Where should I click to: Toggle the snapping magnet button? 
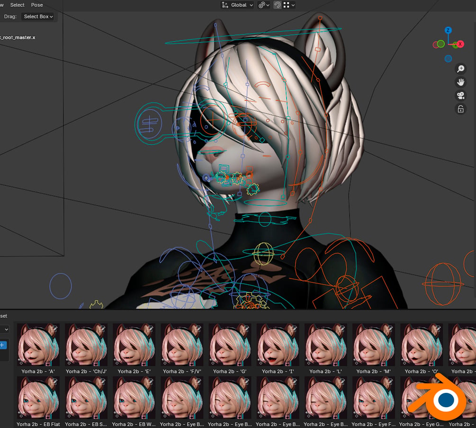277,5
